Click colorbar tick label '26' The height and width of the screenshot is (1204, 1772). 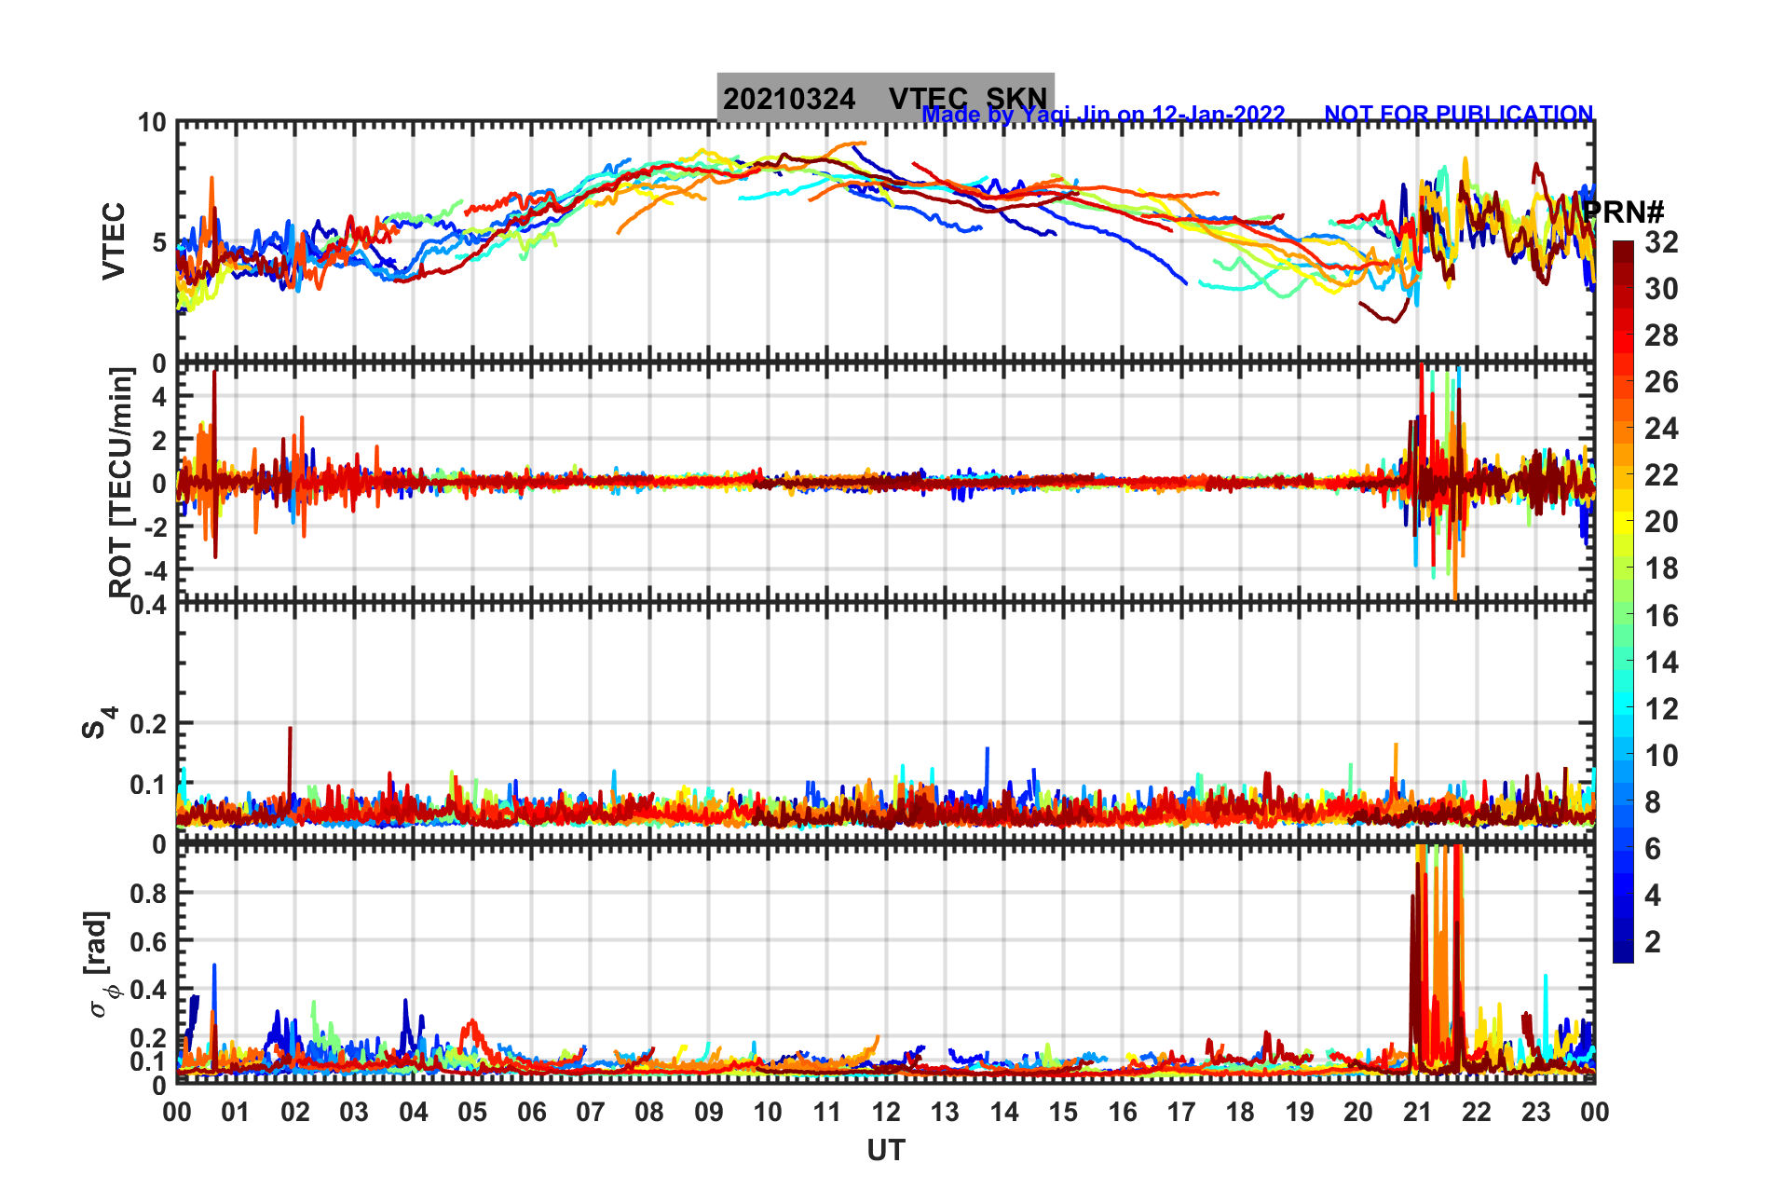click(x=1661, y=382)
